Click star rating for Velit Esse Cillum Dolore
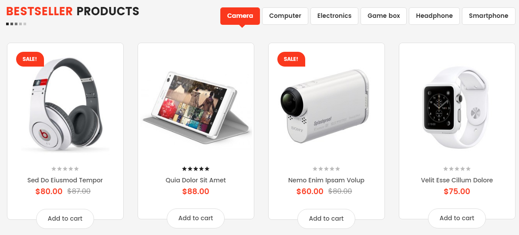Screen dimensions: 519x235 click(457, 169)
